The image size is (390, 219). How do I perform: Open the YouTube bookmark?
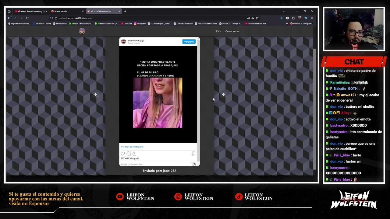(x=126, y=23)
